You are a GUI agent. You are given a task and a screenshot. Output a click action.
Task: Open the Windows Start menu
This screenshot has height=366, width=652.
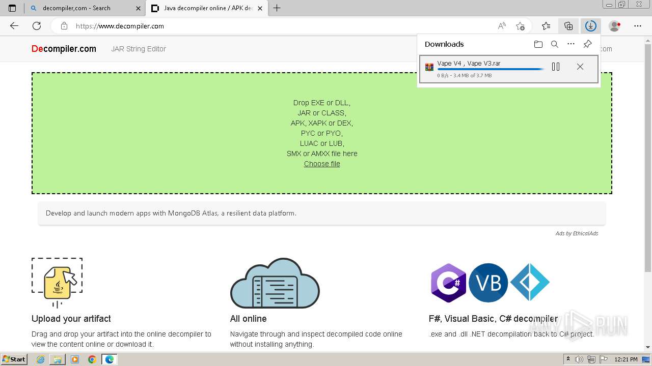click(14, 359)
